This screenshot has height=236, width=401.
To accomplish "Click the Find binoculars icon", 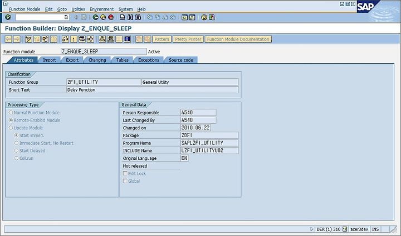I will (130, 17).
